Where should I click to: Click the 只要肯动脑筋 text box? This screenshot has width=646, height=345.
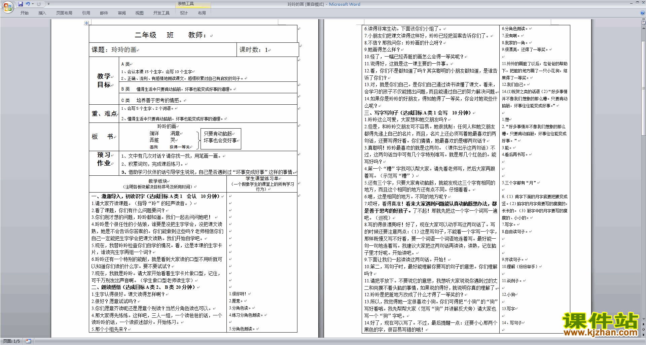pyautogui.click(x=221, y=138)
